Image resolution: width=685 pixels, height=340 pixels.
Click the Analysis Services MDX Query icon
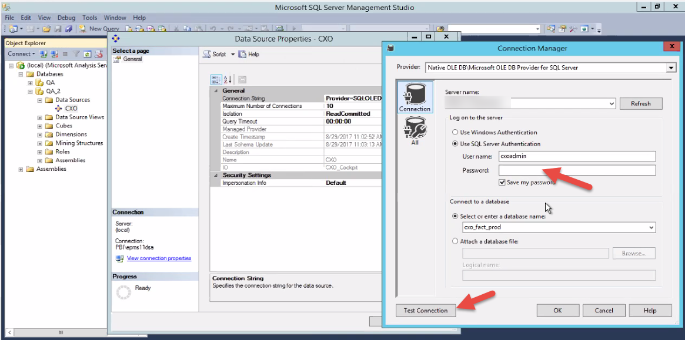pos(140,29)
